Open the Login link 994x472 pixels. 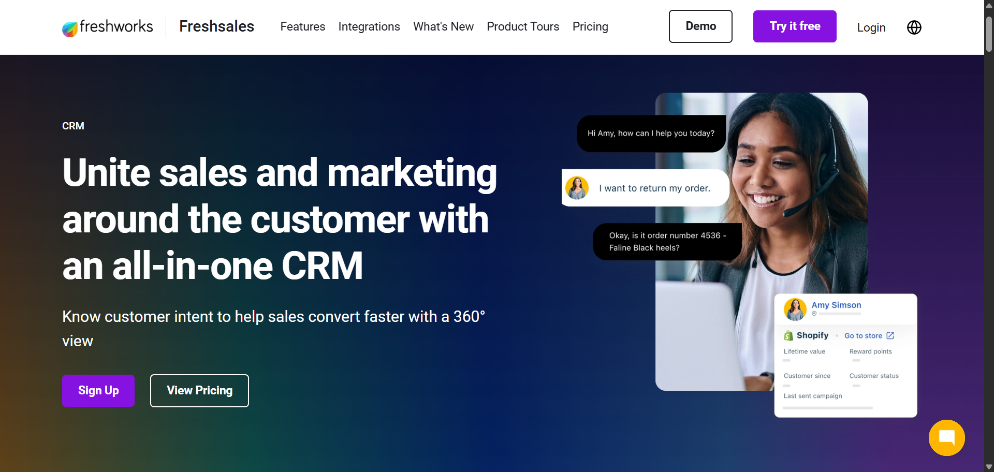[x=871, y=27]
